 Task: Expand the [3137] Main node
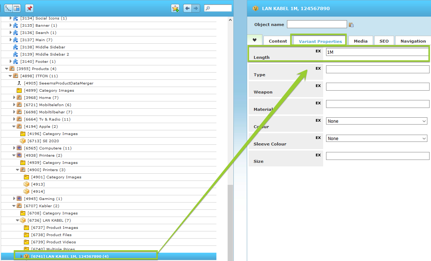tap(11, 40)
